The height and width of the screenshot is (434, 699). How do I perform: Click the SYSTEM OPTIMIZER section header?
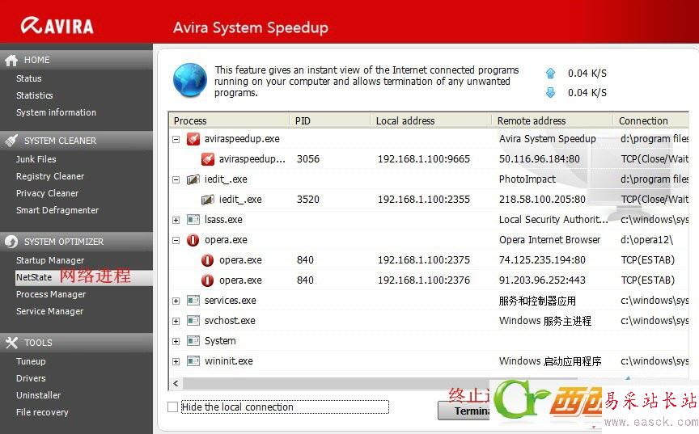tap(76, 242)
